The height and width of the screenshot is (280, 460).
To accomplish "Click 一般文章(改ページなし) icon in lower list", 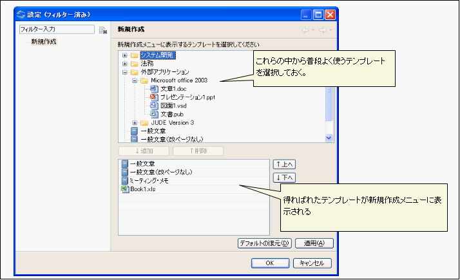I will coord(125,172).
